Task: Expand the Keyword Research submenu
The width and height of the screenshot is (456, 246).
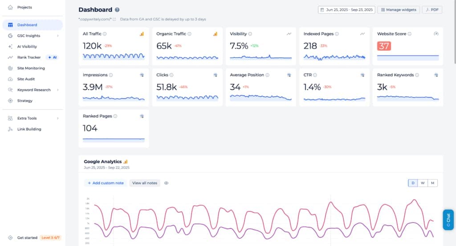Action: click(x=58, y=90)
